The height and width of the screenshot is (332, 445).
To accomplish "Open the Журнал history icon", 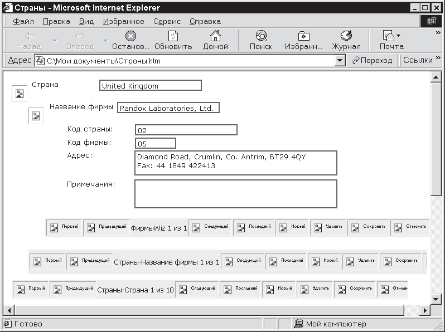I will click(x=346, y=37).
